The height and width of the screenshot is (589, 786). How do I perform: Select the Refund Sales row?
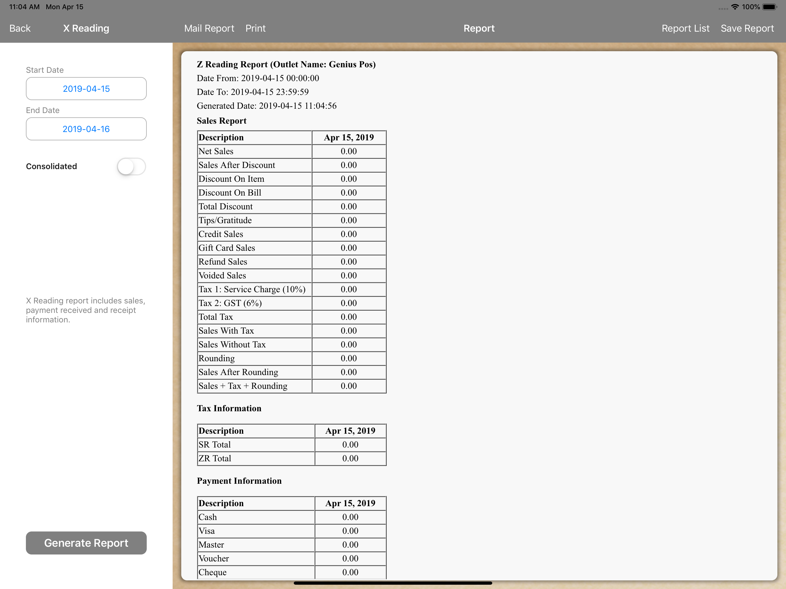(292, 262)
